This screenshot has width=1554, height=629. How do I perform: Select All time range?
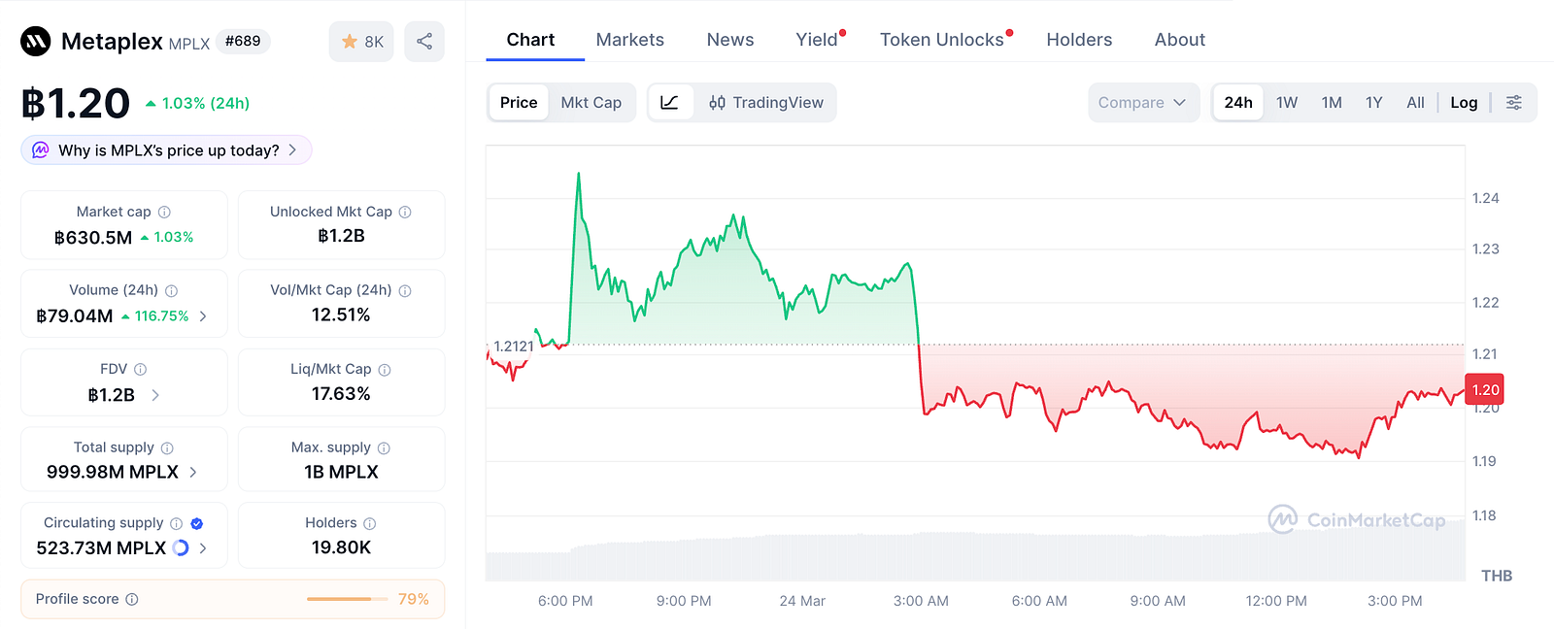(1415, 103)
